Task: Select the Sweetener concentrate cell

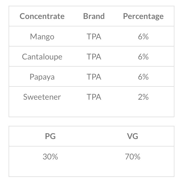Action: point(42,97)
